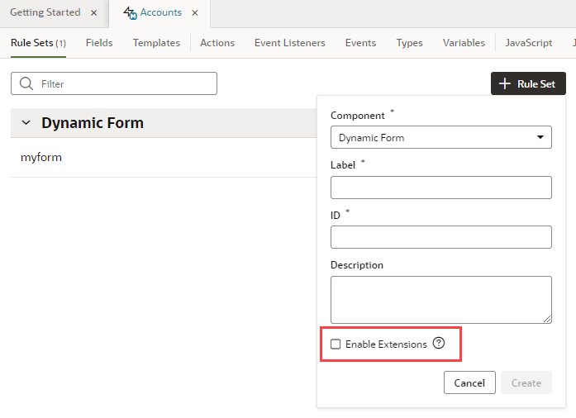
Task: Open the JavaScript tab
Action: (x=528, y=43)
